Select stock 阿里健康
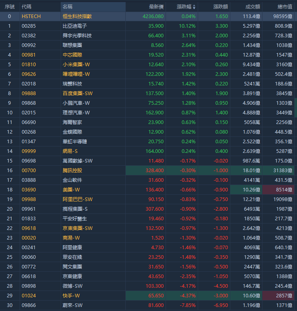 coord(72,248)
